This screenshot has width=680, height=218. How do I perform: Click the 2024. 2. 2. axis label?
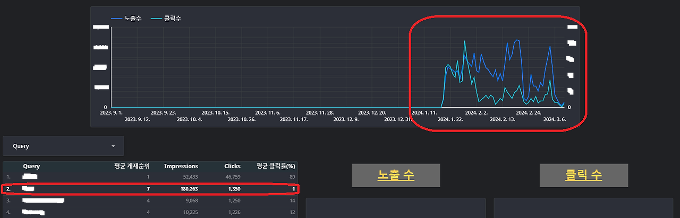pyautogui.click(x=477, y=112)
